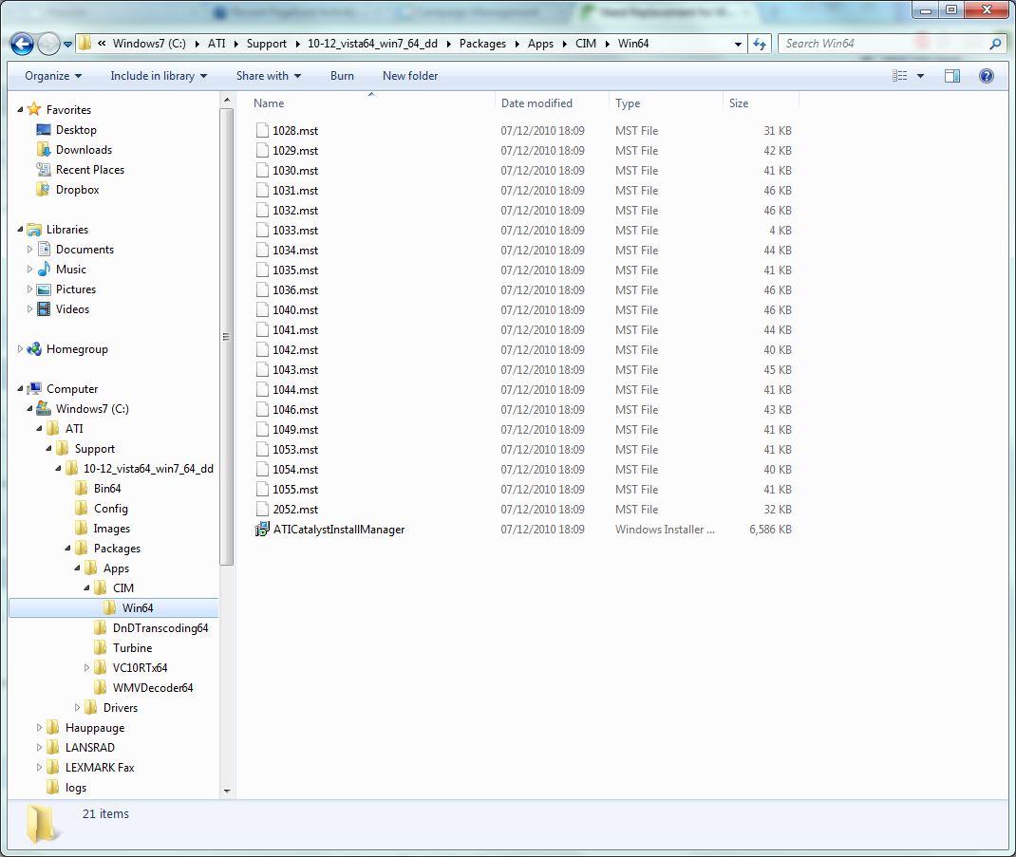Screen dimensions: 1016x857
Task: Open the Organize dropdown menu
Action: [53, 76]
